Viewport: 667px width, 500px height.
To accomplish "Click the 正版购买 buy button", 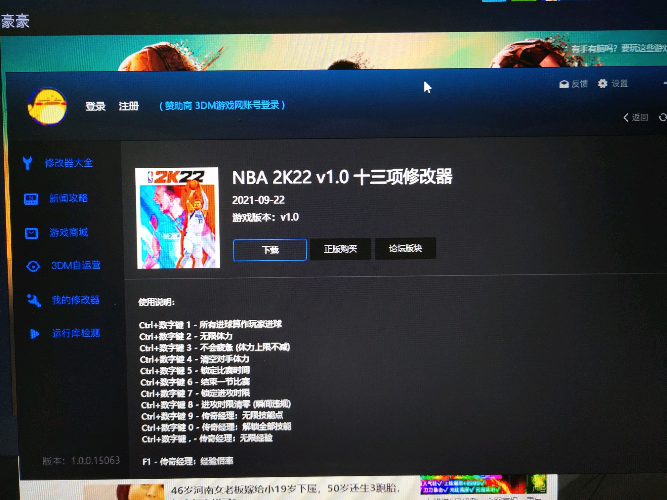I will (x=340, y=249).
